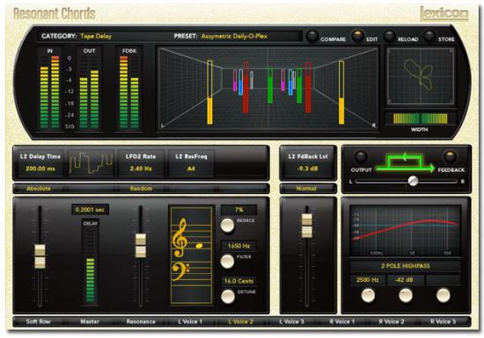484x338 pixels.
Task: Open the Preset Assymetric Daily-O-Plex selector
Action: (x=234, y=36)
